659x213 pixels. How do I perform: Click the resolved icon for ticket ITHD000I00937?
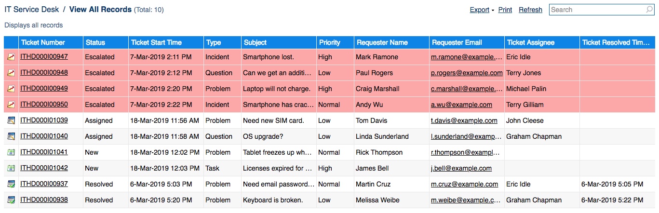(11, 184)
